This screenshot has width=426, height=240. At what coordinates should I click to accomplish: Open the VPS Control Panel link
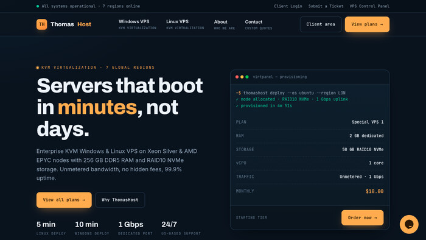pyautogui.click(x=369, y=6)
